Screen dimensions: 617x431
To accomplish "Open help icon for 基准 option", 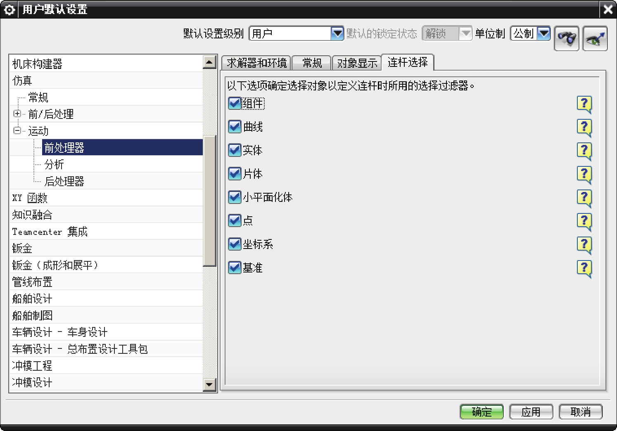I will tap(584, 269).
